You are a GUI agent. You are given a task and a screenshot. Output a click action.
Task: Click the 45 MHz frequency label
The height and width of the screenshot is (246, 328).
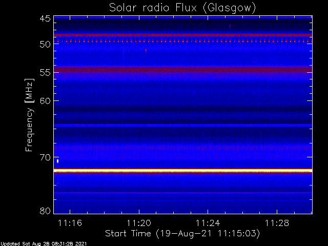pos(45,19)
